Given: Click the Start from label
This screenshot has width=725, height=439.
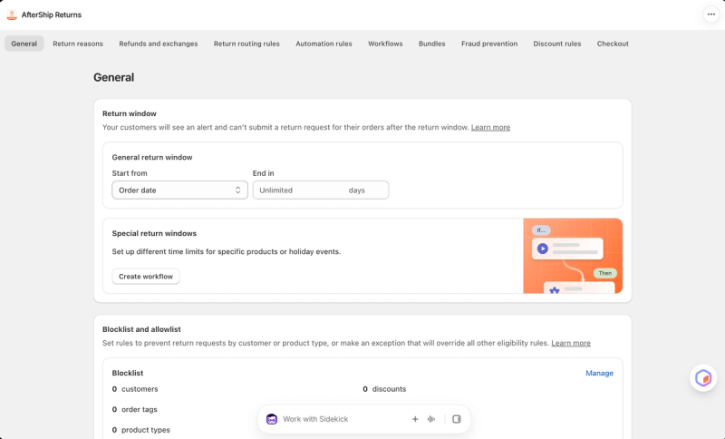Looking at the screenshot, I should coord(130,173).
